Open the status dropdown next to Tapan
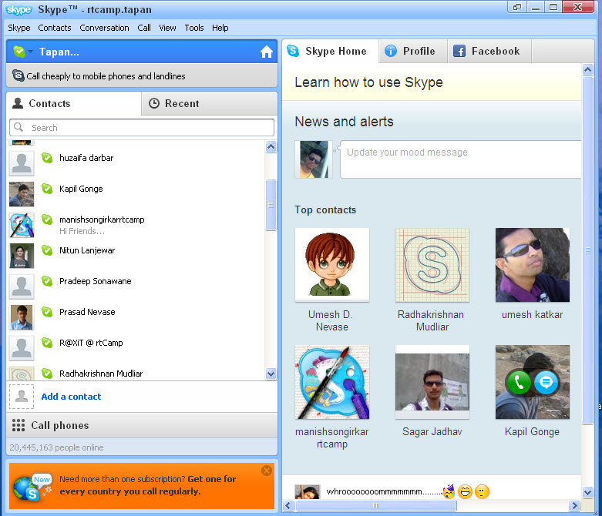Viewport: 602px width, 516px height. point(30,52)
